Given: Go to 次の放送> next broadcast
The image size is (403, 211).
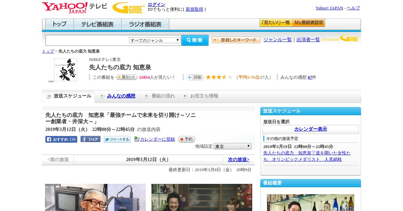Looking at the screenshot, I should tap(239, 160).
